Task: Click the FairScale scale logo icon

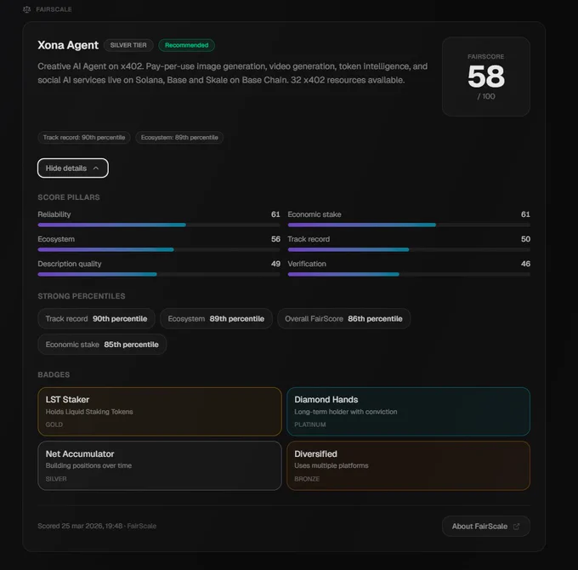Action: [x=26, y=9]
